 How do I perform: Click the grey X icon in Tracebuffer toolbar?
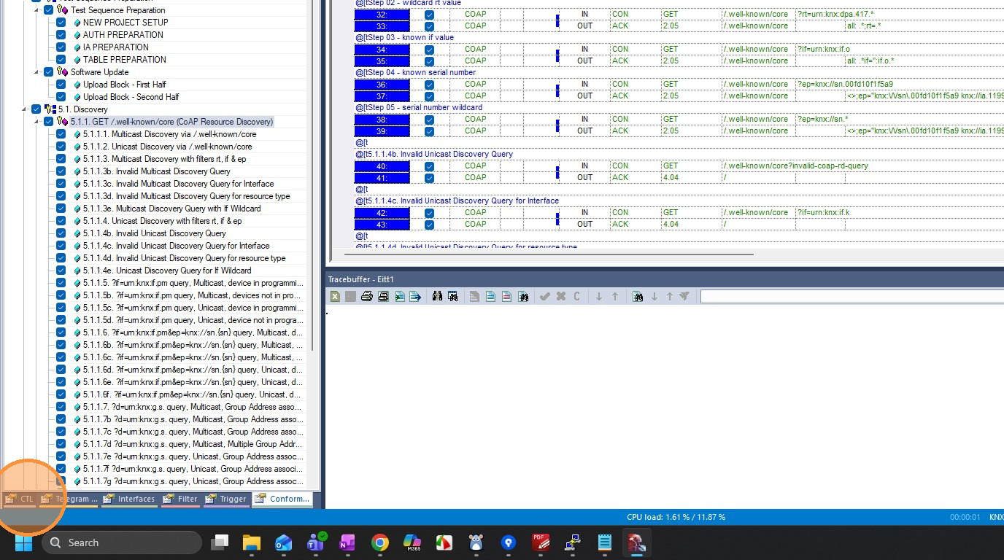click(560, 296)
